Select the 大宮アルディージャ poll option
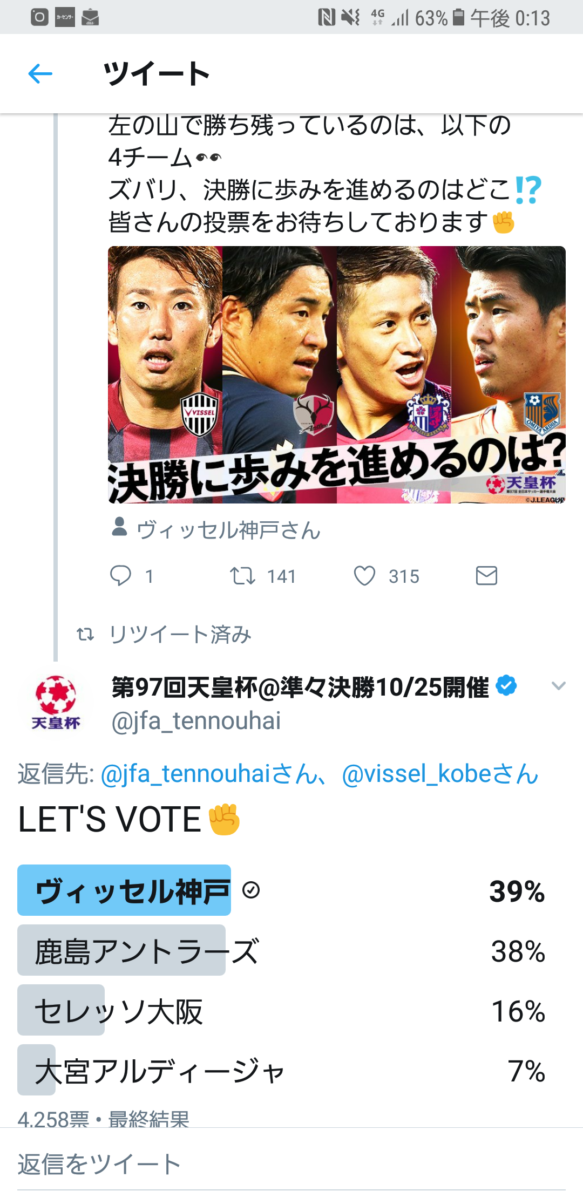Screen dimensions: 583x1198 [x=159, y=1070]
